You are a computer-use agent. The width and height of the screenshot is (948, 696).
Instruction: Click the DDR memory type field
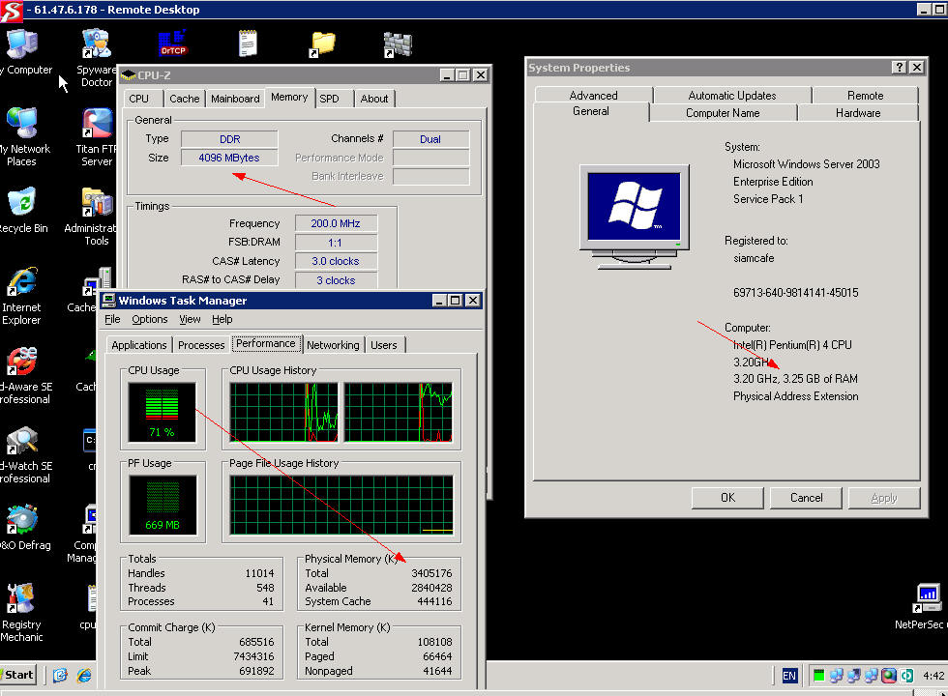[x=229, y=139]
